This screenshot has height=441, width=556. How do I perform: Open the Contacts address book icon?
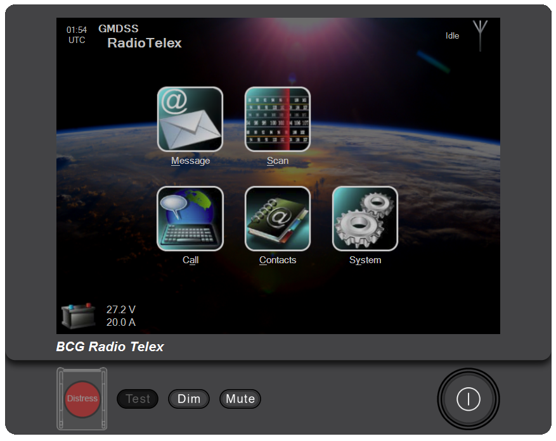click(x=278, y=219)
